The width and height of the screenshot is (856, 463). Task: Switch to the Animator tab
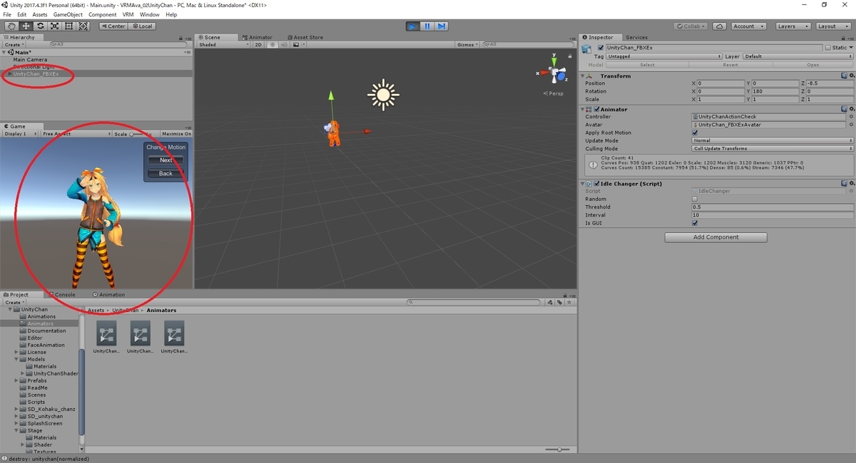(x=258, y=37)
